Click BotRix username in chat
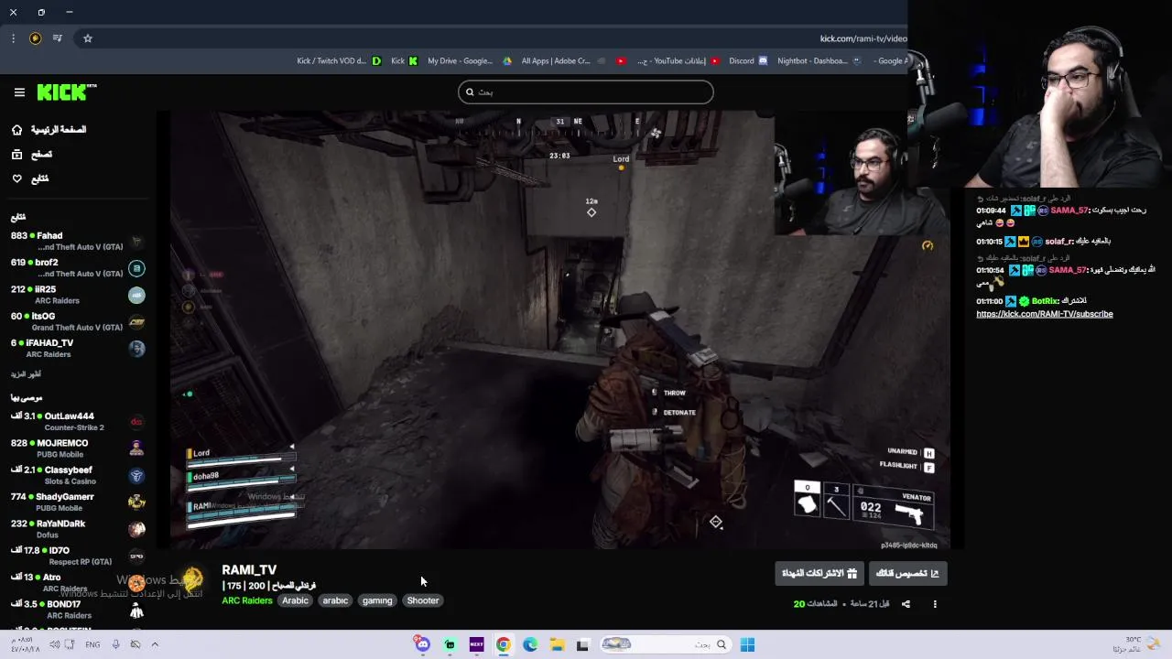 click(x=1045, y=301)
